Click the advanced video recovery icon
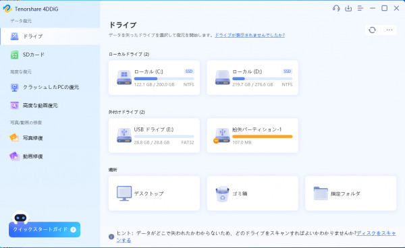Viewport: 405px width, 248px height. [x=14, y=105]
